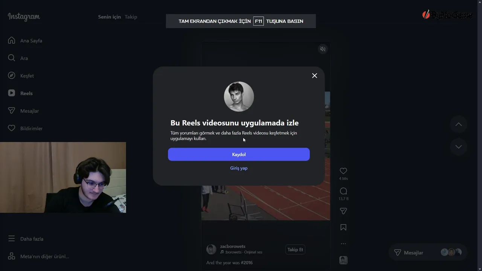
Task: Open zacborowets avatar under reel
Action: [211, 249]
